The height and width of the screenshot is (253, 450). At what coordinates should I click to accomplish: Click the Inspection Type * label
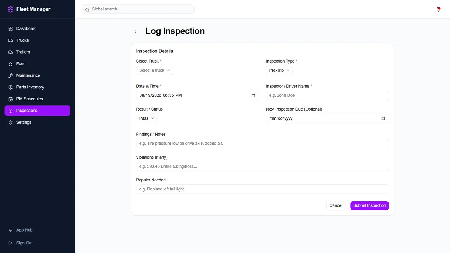point(282,61)
